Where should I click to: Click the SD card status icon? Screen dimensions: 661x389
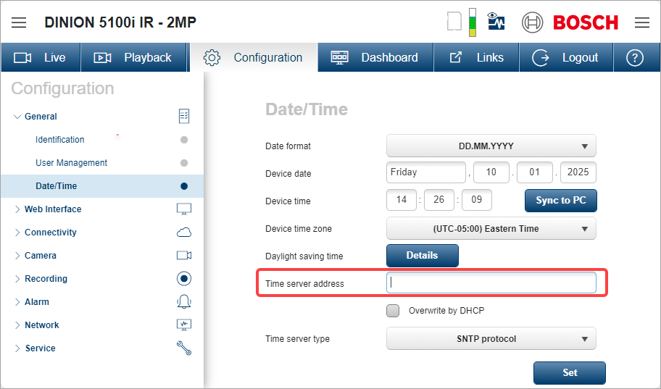click(x=454, y=22)
